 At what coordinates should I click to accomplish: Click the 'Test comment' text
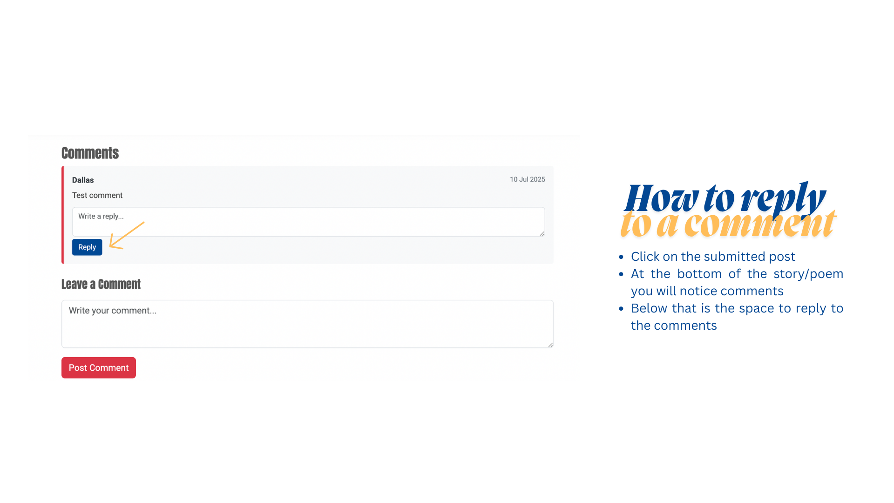97,196
